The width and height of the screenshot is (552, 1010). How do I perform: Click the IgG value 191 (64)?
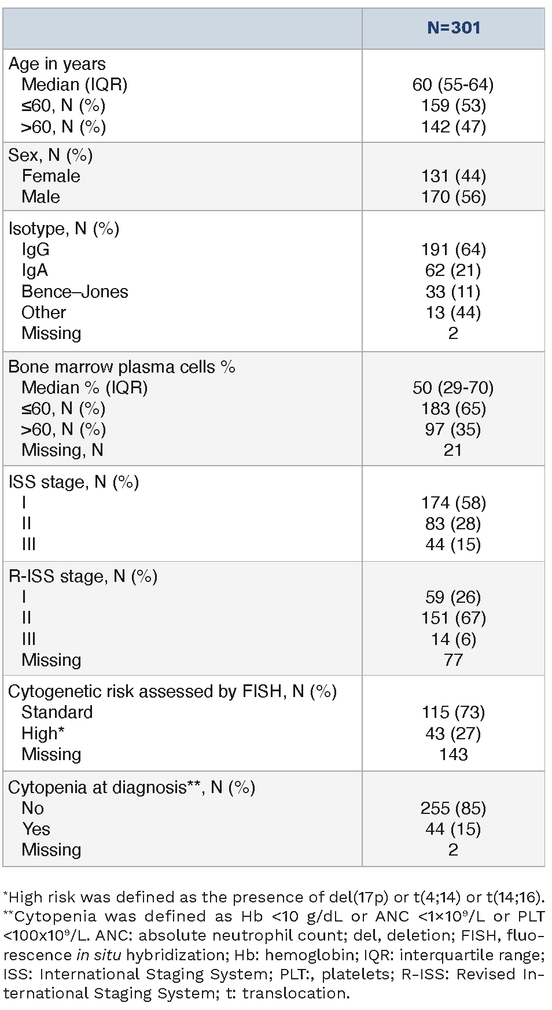[x=453, y=249]
